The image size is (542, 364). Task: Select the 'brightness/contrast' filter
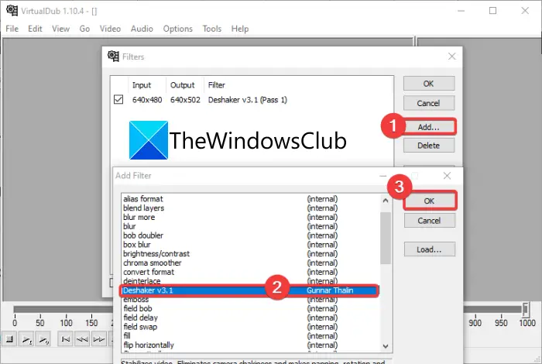click(x=251, y=254)
